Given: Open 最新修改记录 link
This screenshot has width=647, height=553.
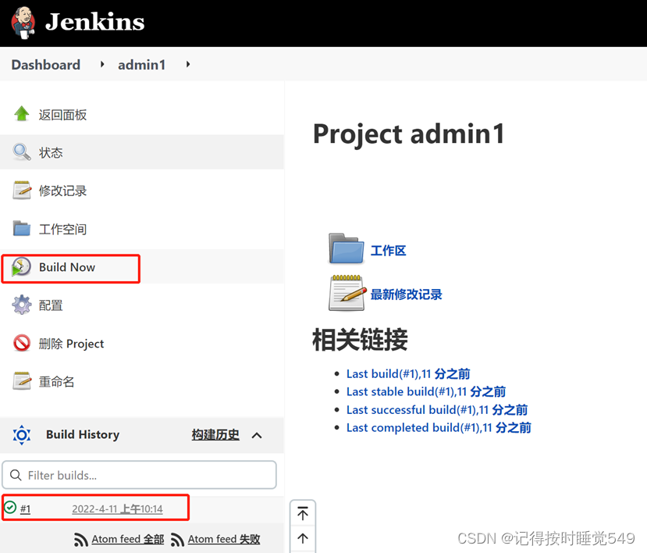Looking at the screenshot, I should coord(407,294).
